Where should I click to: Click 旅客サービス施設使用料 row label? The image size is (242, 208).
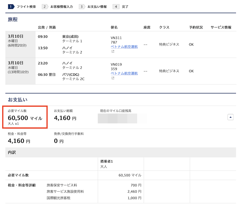coord(65,191)
